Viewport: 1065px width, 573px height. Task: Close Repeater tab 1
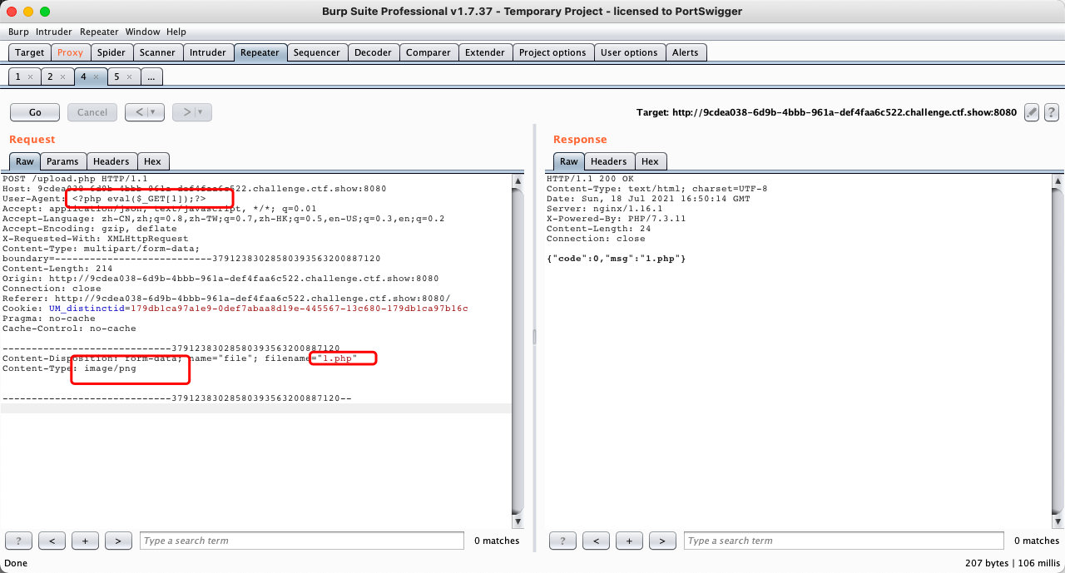pos(31,77)
